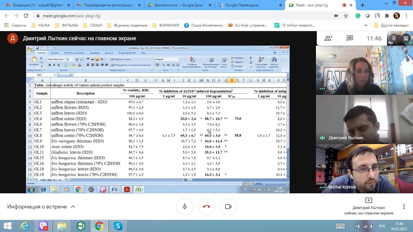Open the Chrome three-dot menu
The image size is (413, 232).
(406, 16)
